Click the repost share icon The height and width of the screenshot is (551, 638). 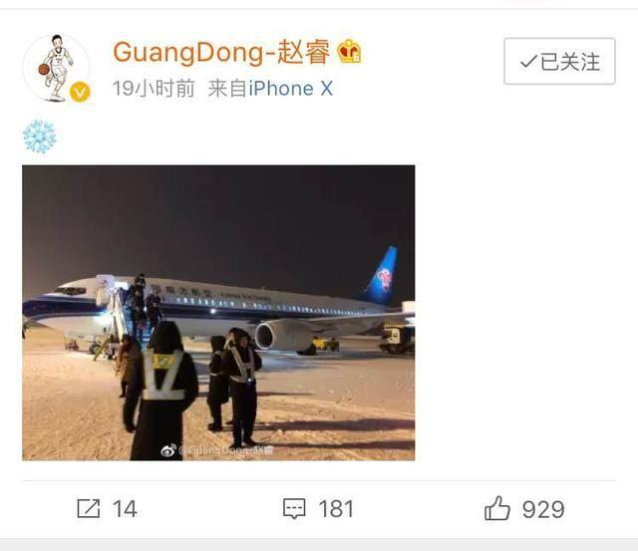tap(89, 508)
